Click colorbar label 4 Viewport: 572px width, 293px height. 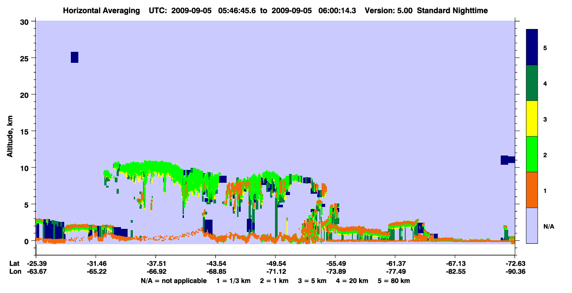coord(545,83)
